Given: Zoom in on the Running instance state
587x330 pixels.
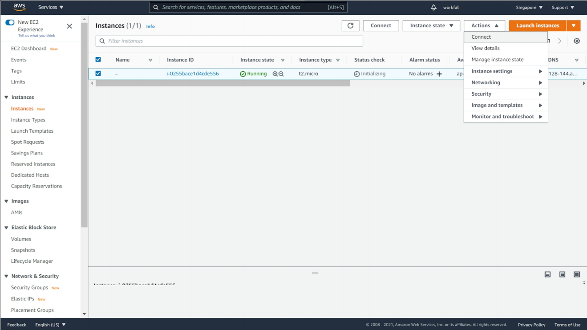Looking at the screenshot, I should (275, 74).
